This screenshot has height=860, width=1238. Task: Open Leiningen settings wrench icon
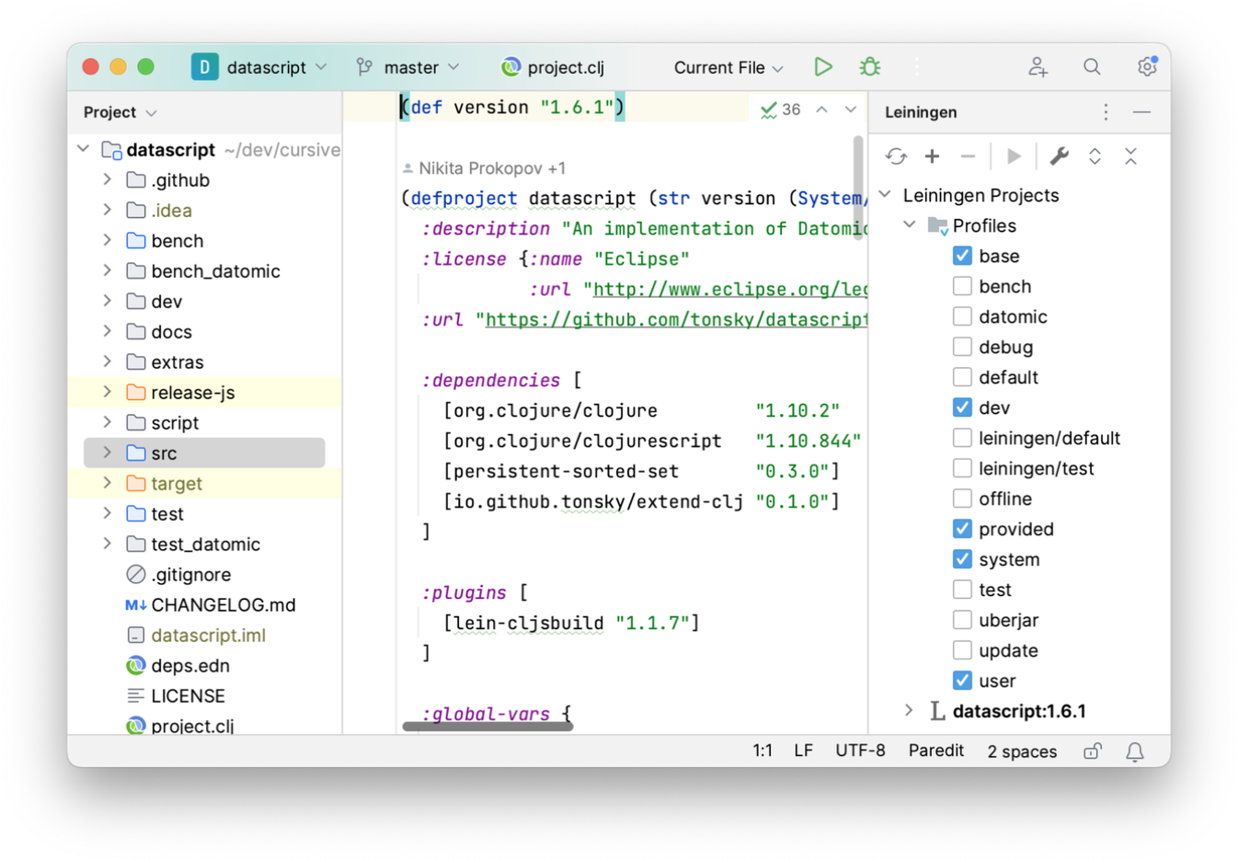click(x=1060, y=156)
